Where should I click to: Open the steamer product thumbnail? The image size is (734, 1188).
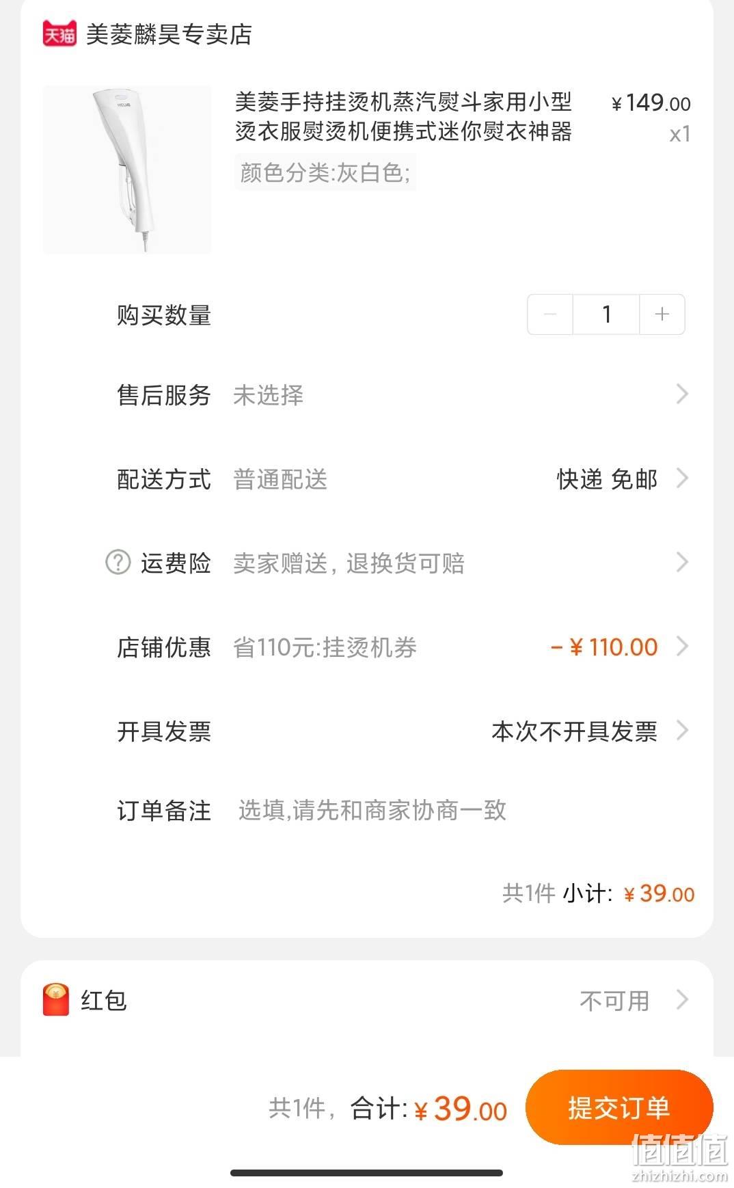(x=127, y=170)
